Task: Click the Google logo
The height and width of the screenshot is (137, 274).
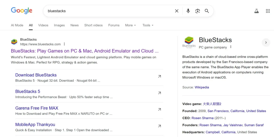Action: click(21, 11)
